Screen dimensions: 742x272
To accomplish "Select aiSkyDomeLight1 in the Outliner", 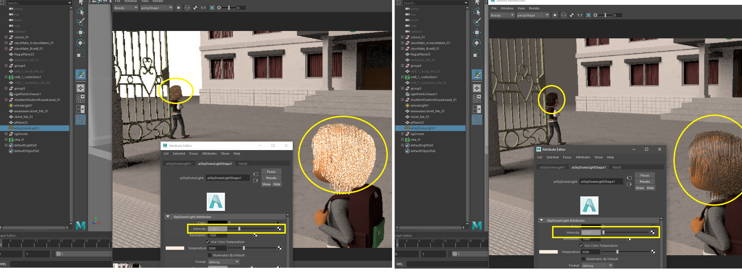I will (x=26, y=128).
